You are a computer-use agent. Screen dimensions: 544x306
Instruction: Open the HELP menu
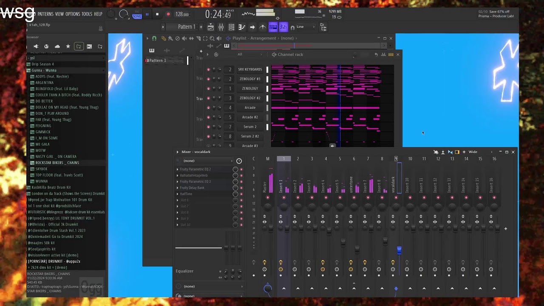(98, 14)
